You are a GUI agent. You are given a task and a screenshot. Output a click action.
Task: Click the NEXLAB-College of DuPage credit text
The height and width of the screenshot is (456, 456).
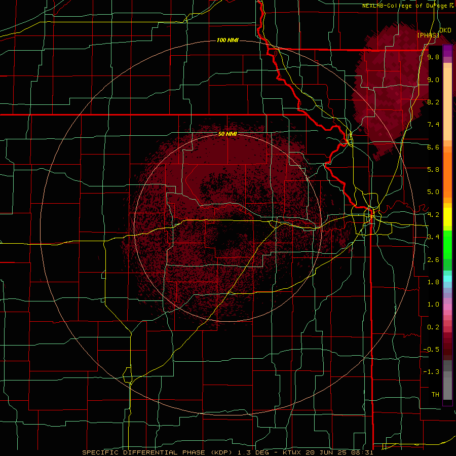404,6
